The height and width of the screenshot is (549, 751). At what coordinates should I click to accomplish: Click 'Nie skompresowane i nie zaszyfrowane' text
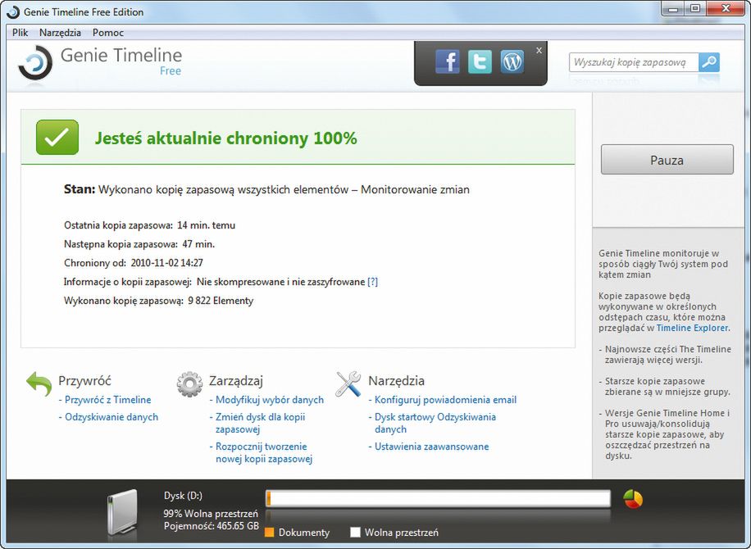(280, 282)
